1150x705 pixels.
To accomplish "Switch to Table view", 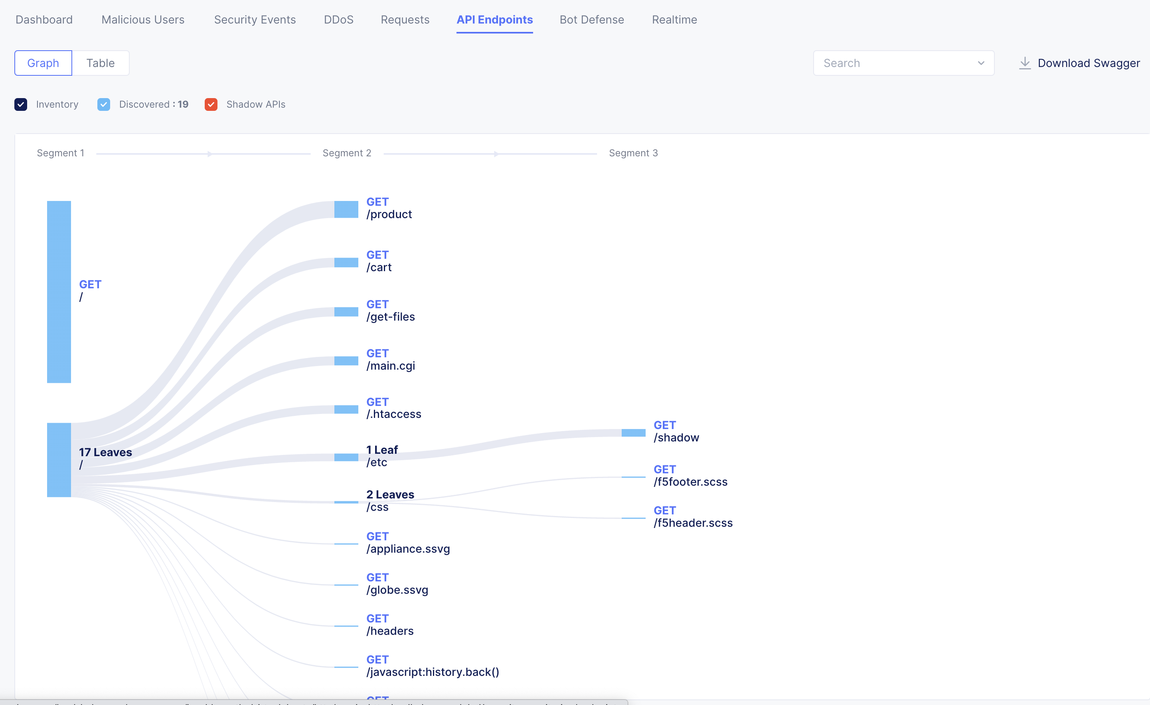I will click(100, 63).
